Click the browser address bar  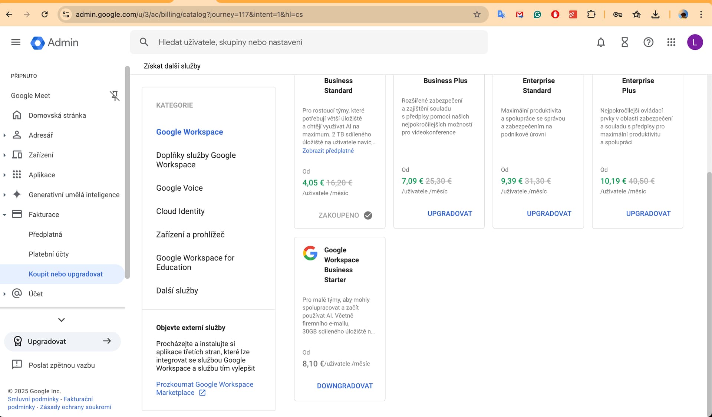(x=273, y=14)
